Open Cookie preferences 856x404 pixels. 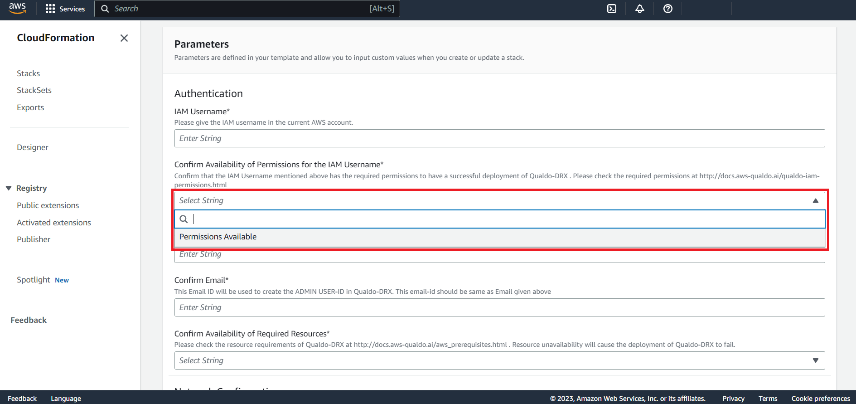[x=821, y=399]
